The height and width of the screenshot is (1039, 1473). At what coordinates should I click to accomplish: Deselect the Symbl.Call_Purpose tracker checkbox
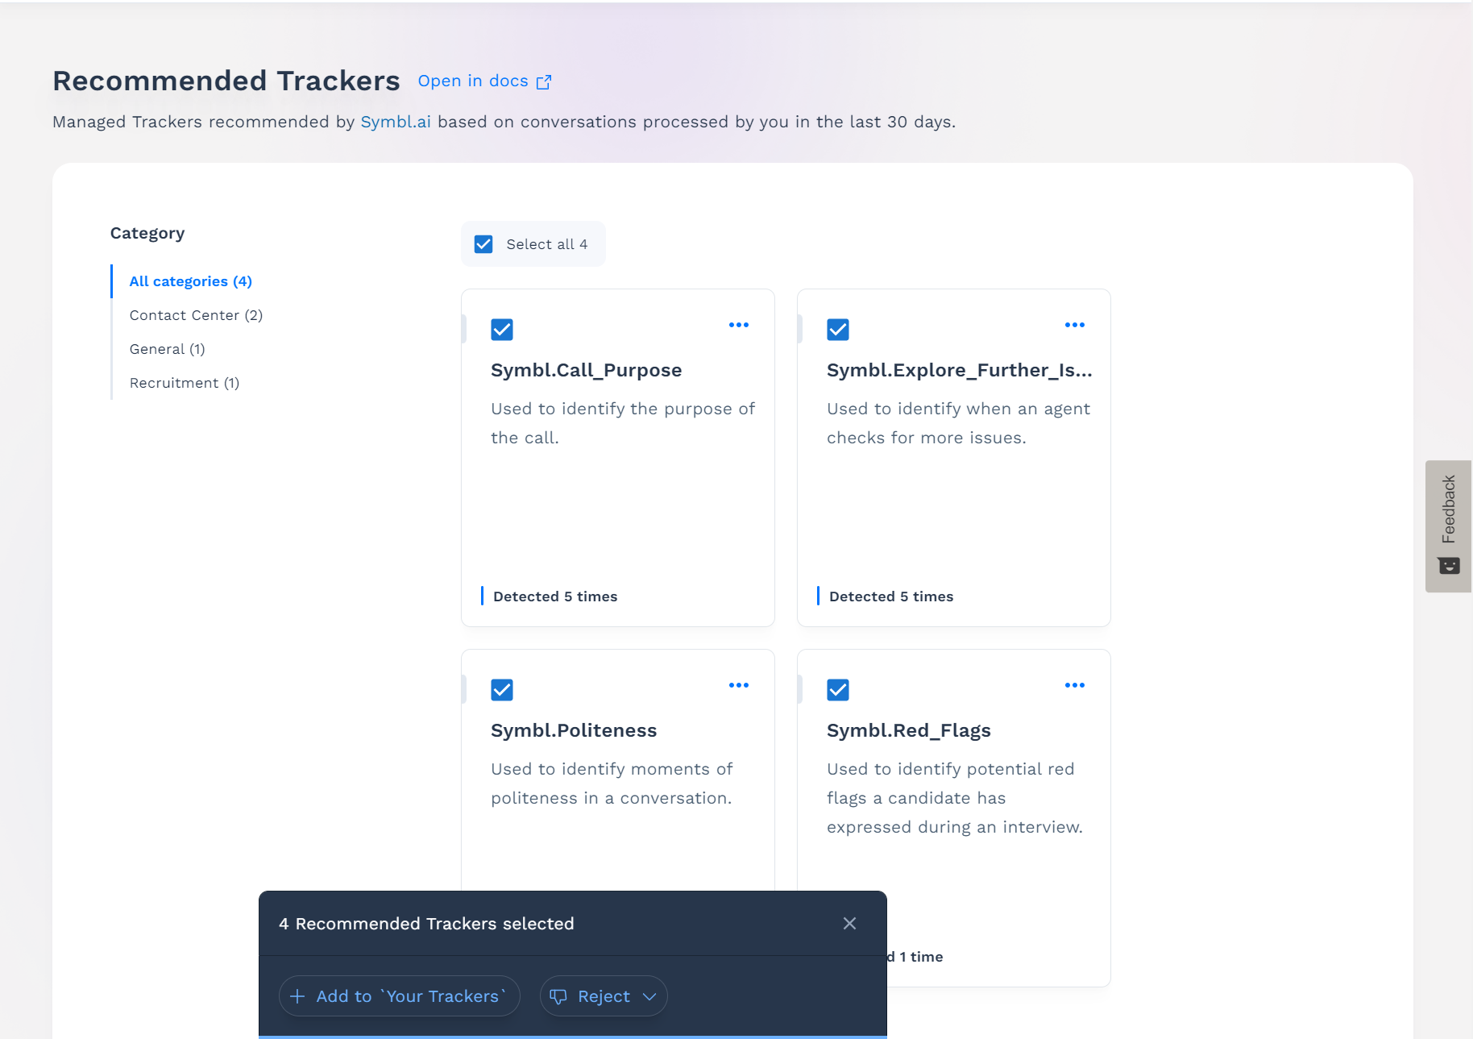(502, 330)
